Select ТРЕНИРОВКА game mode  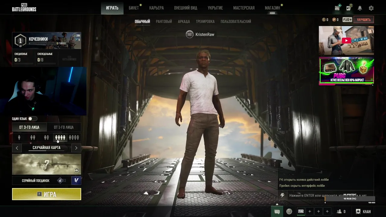(x=205, y=21)
